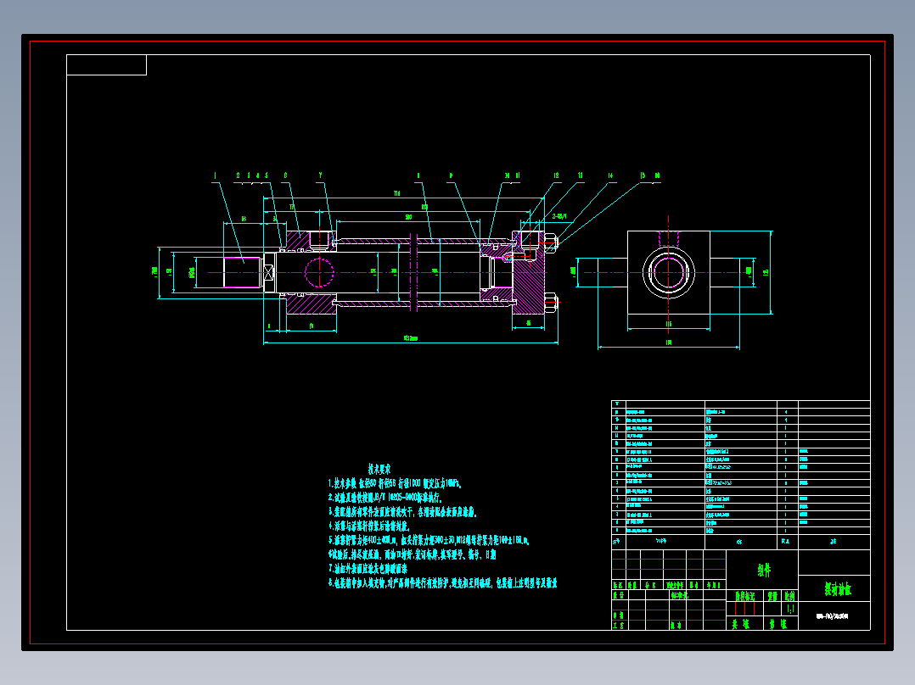Select part balloon number 6 above cylinder
This screenshot has height=685, width=915.
pyautogui.click(x=285, y=175)
